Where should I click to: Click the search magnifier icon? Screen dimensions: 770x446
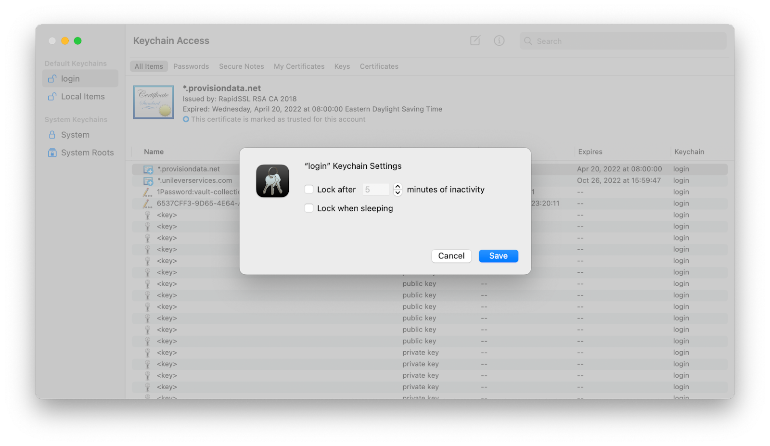pyautogui.click(x=528, y=41)
